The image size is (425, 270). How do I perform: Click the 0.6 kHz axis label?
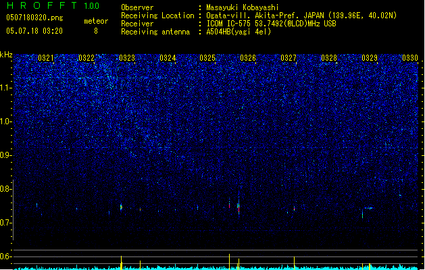[x=5, y=256]
